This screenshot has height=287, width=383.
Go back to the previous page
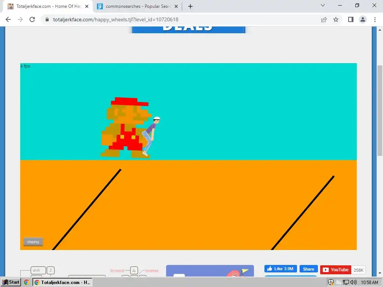[8, 19]
